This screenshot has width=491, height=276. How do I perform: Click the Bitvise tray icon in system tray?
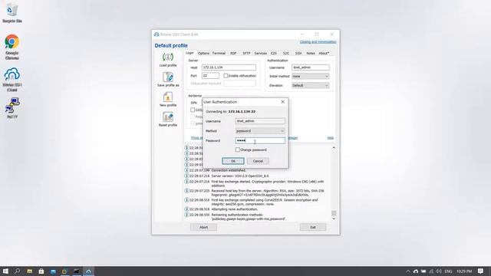416,271
